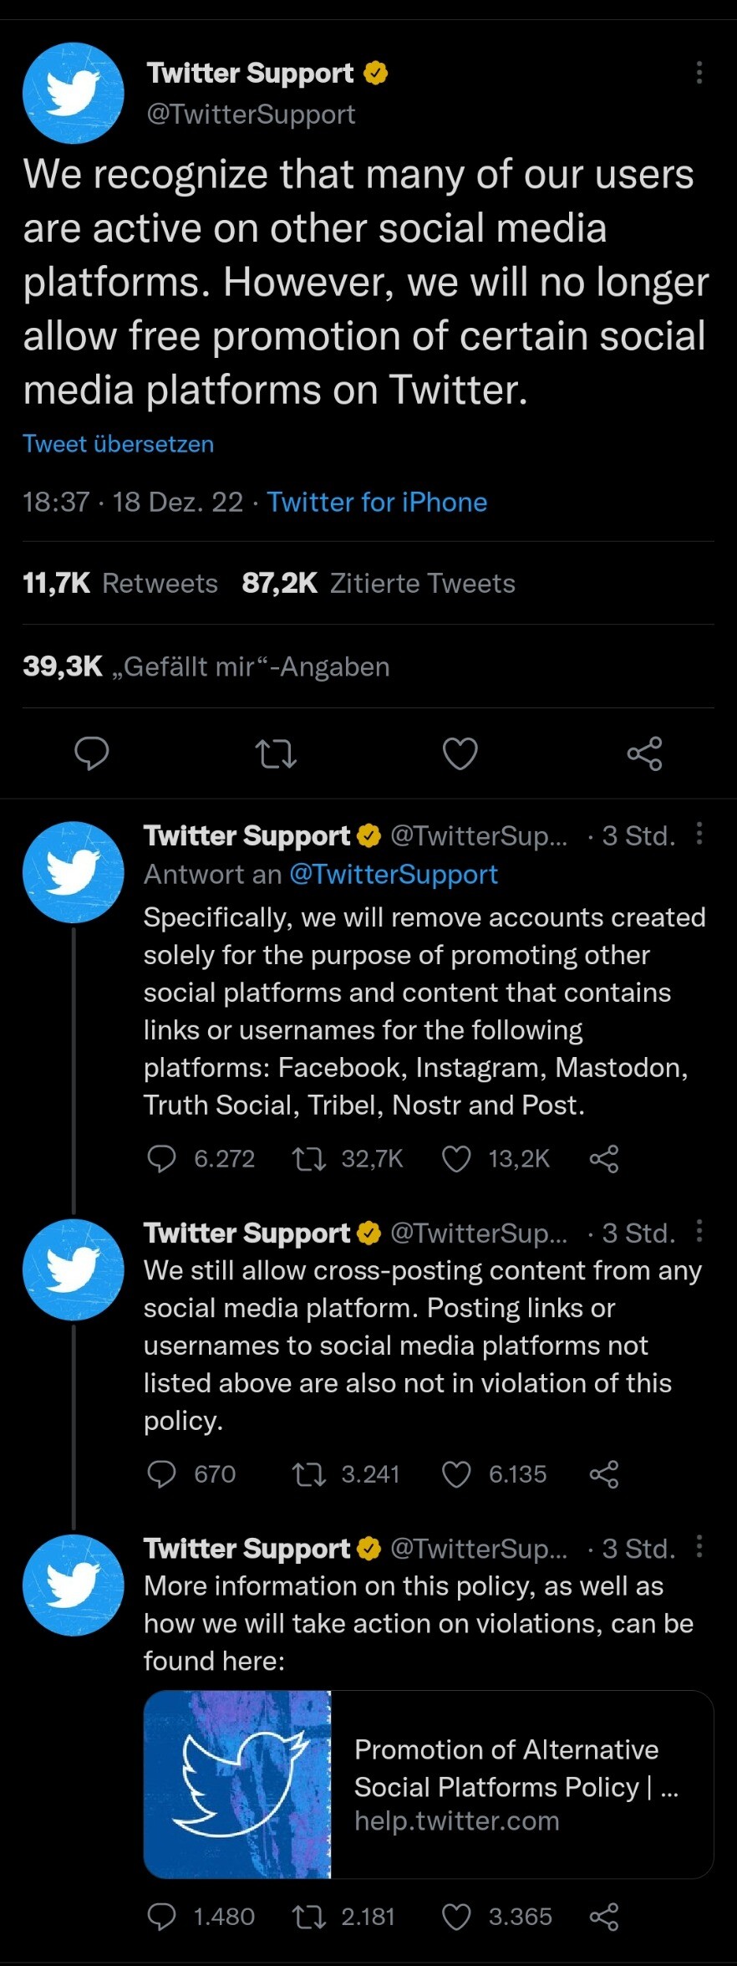View the 11,7K Retweets list
Viewport: 737px width, 1966px height.
(120, 583)
